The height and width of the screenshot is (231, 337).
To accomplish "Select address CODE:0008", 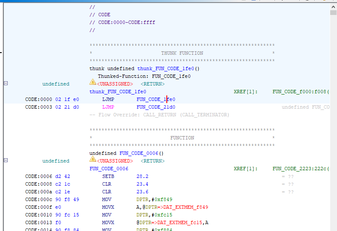I will click(38, 184).
